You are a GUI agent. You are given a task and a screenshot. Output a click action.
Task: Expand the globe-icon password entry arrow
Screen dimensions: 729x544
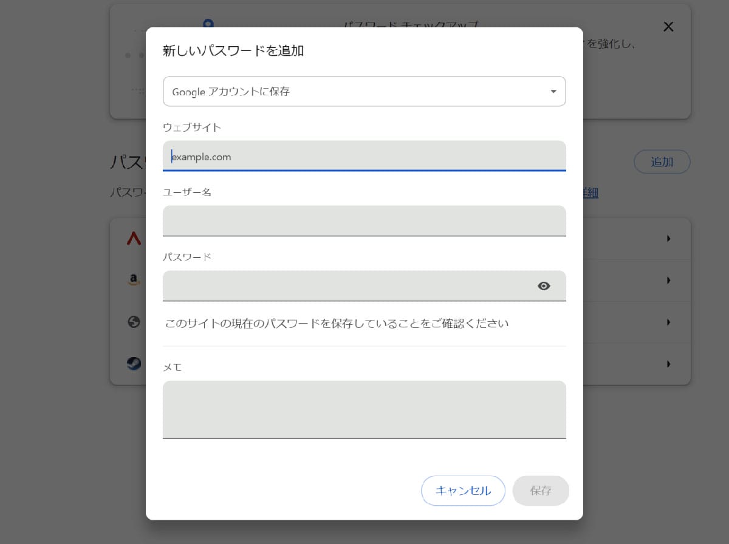point(669,322)
